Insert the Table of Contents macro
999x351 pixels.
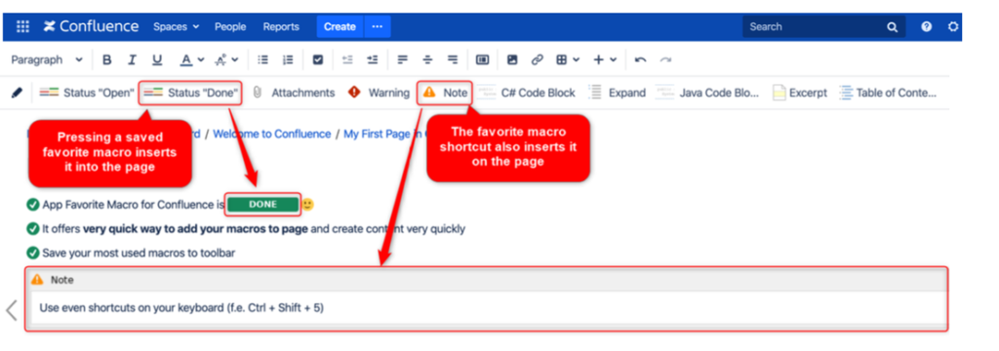pyautogui.click(x=888, y=93)
